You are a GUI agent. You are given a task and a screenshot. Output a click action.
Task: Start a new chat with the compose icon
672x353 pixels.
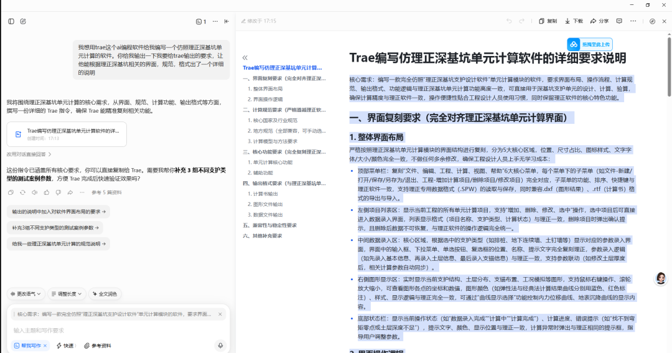23,21
